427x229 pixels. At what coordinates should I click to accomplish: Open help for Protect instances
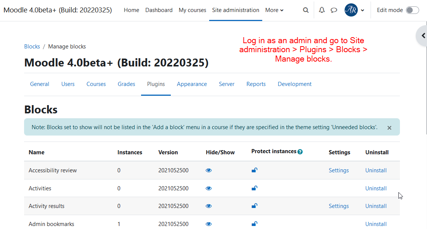300,152
